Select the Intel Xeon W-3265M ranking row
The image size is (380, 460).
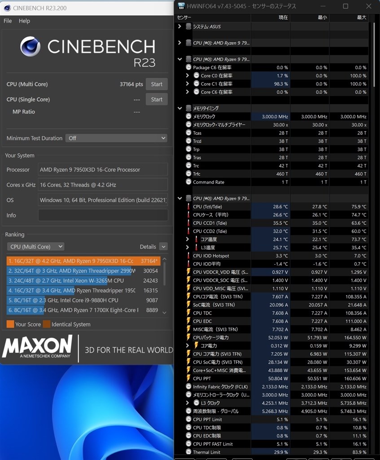tap(83, 280)
